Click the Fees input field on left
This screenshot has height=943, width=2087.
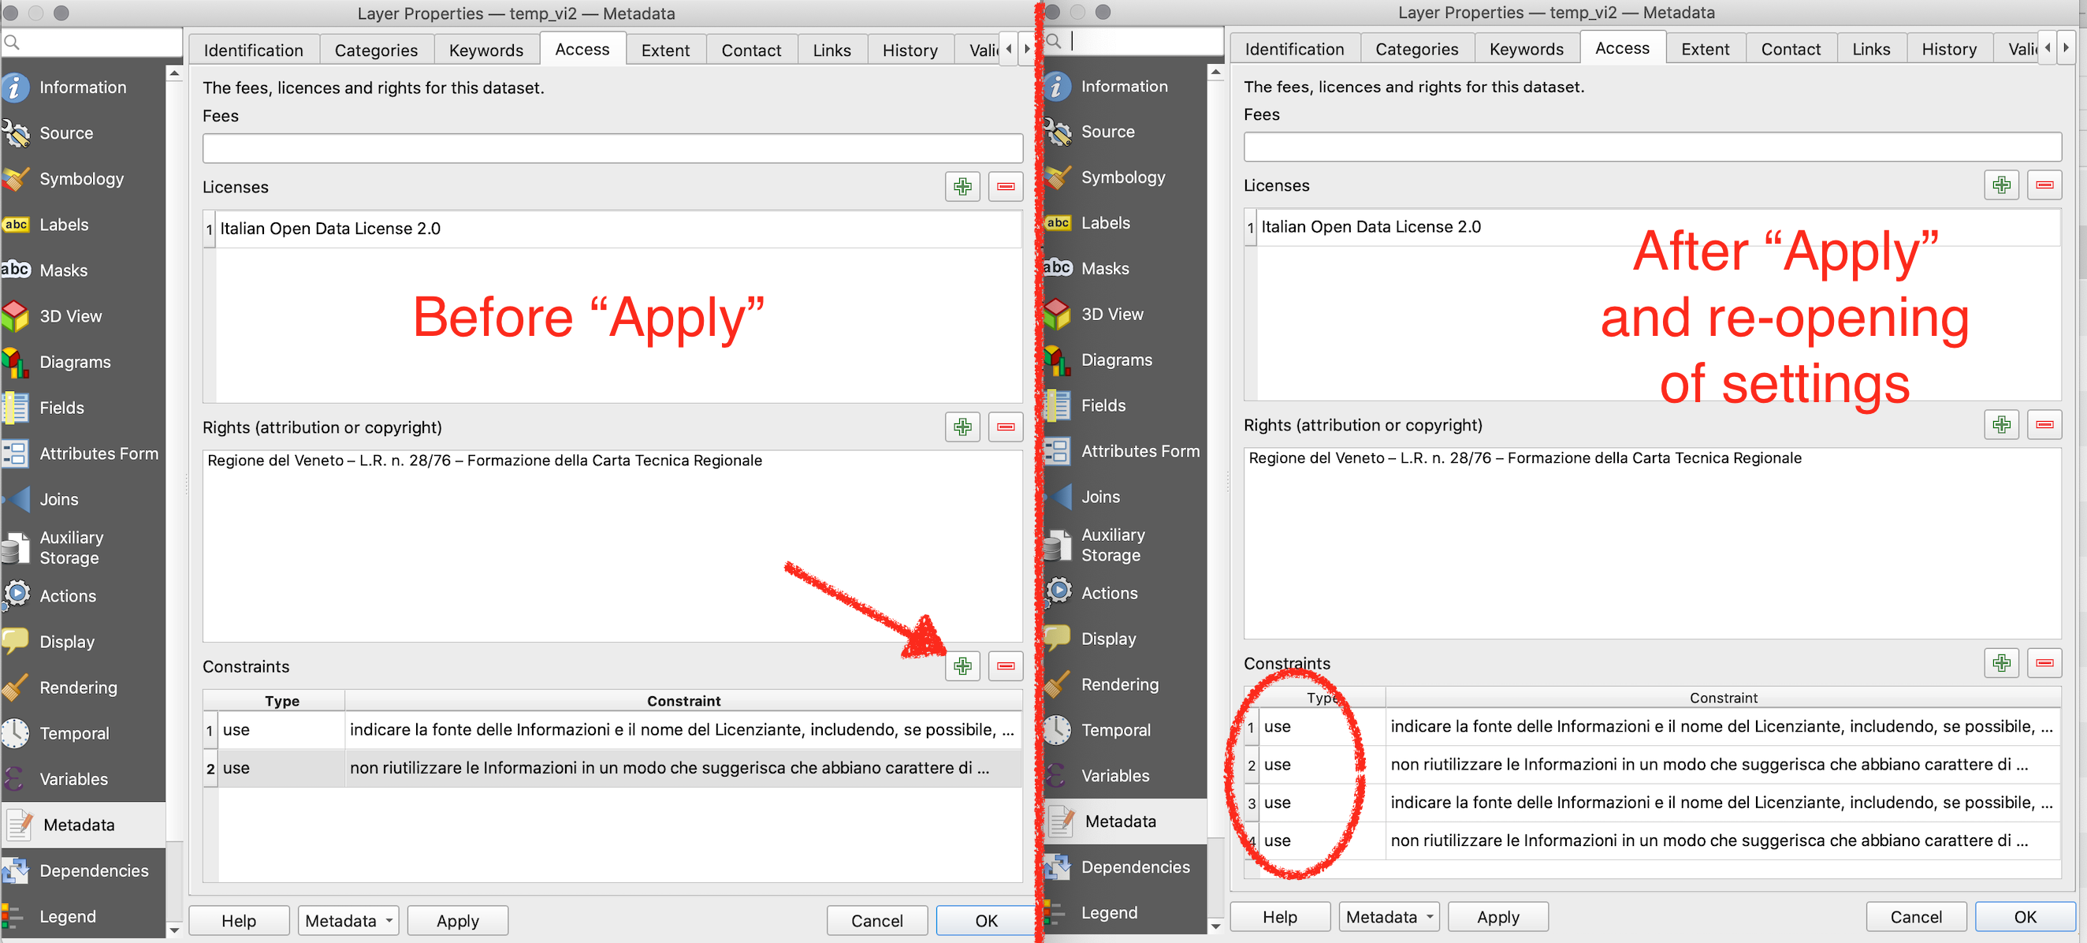point(612,148)
